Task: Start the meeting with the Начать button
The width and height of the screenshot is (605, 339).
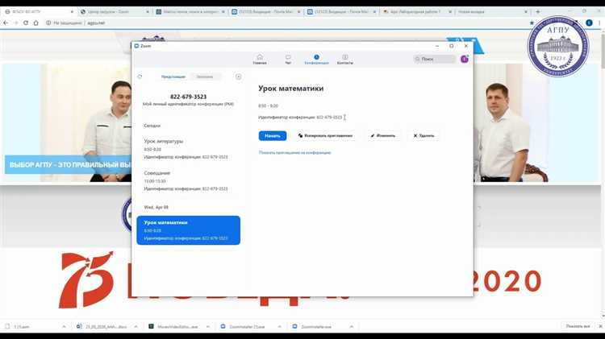Action: (273, 135)
